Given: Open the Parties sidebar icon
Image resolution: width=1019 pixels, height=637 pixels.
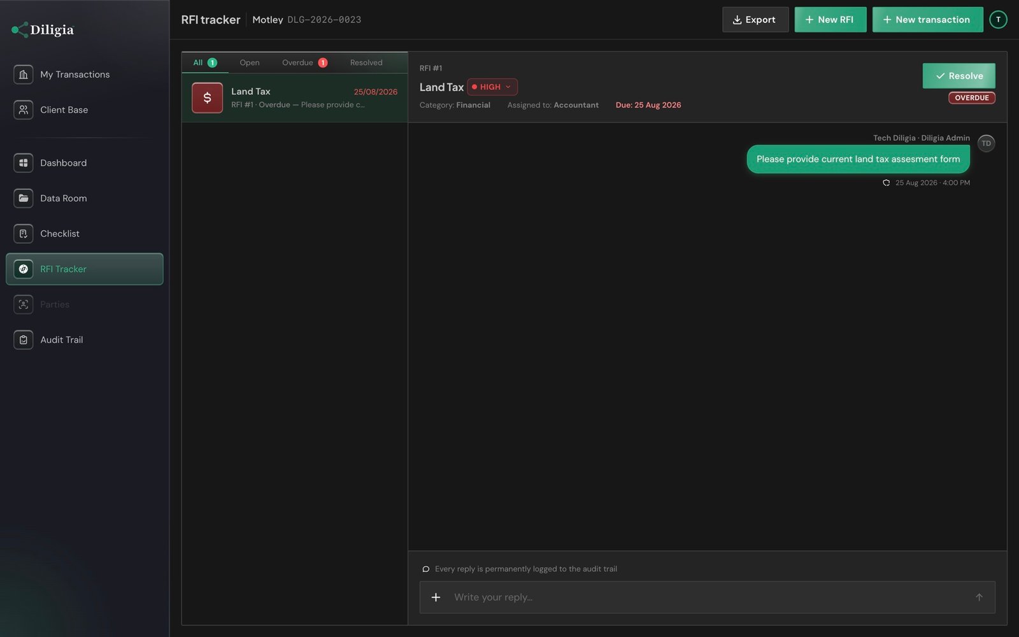Looking at the screenshot, I should [24, 304].
